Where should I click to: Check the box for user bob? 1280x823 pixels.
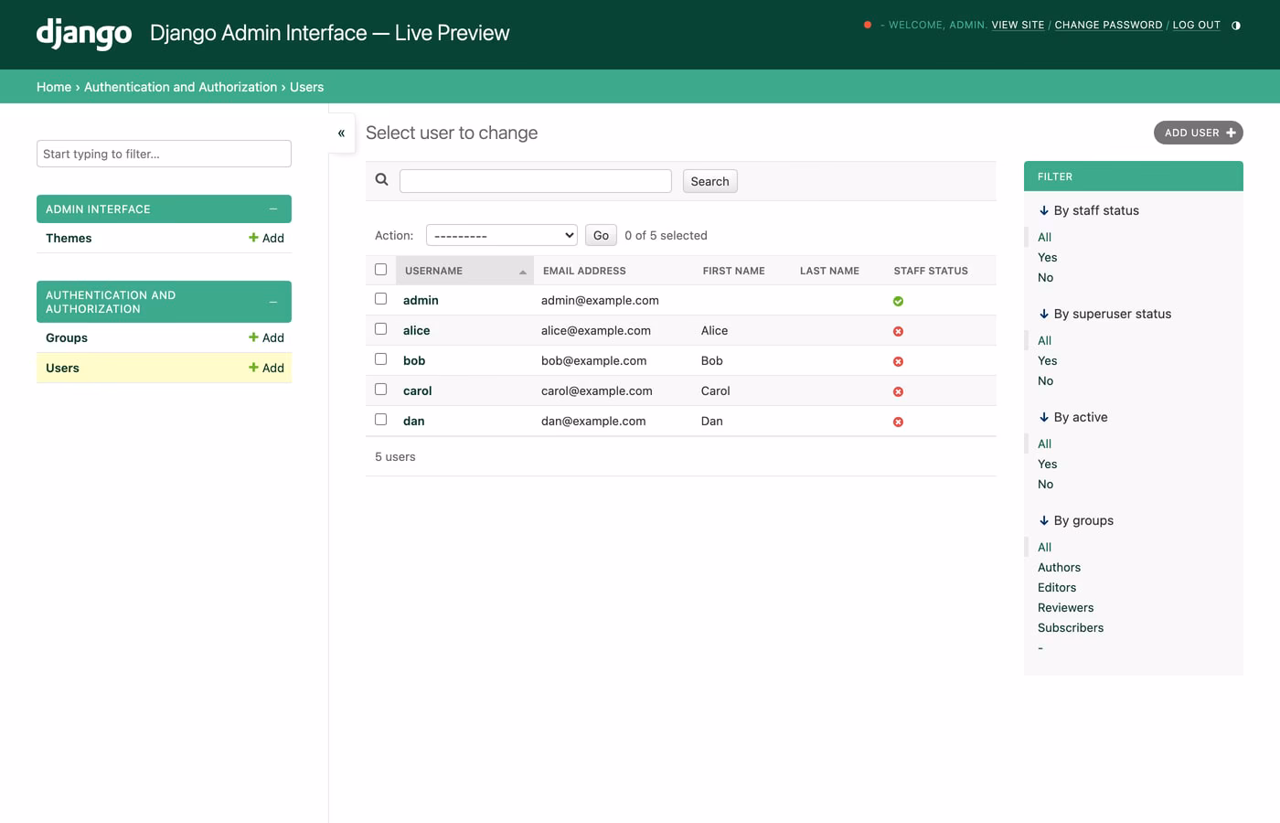tap(381, 359)
